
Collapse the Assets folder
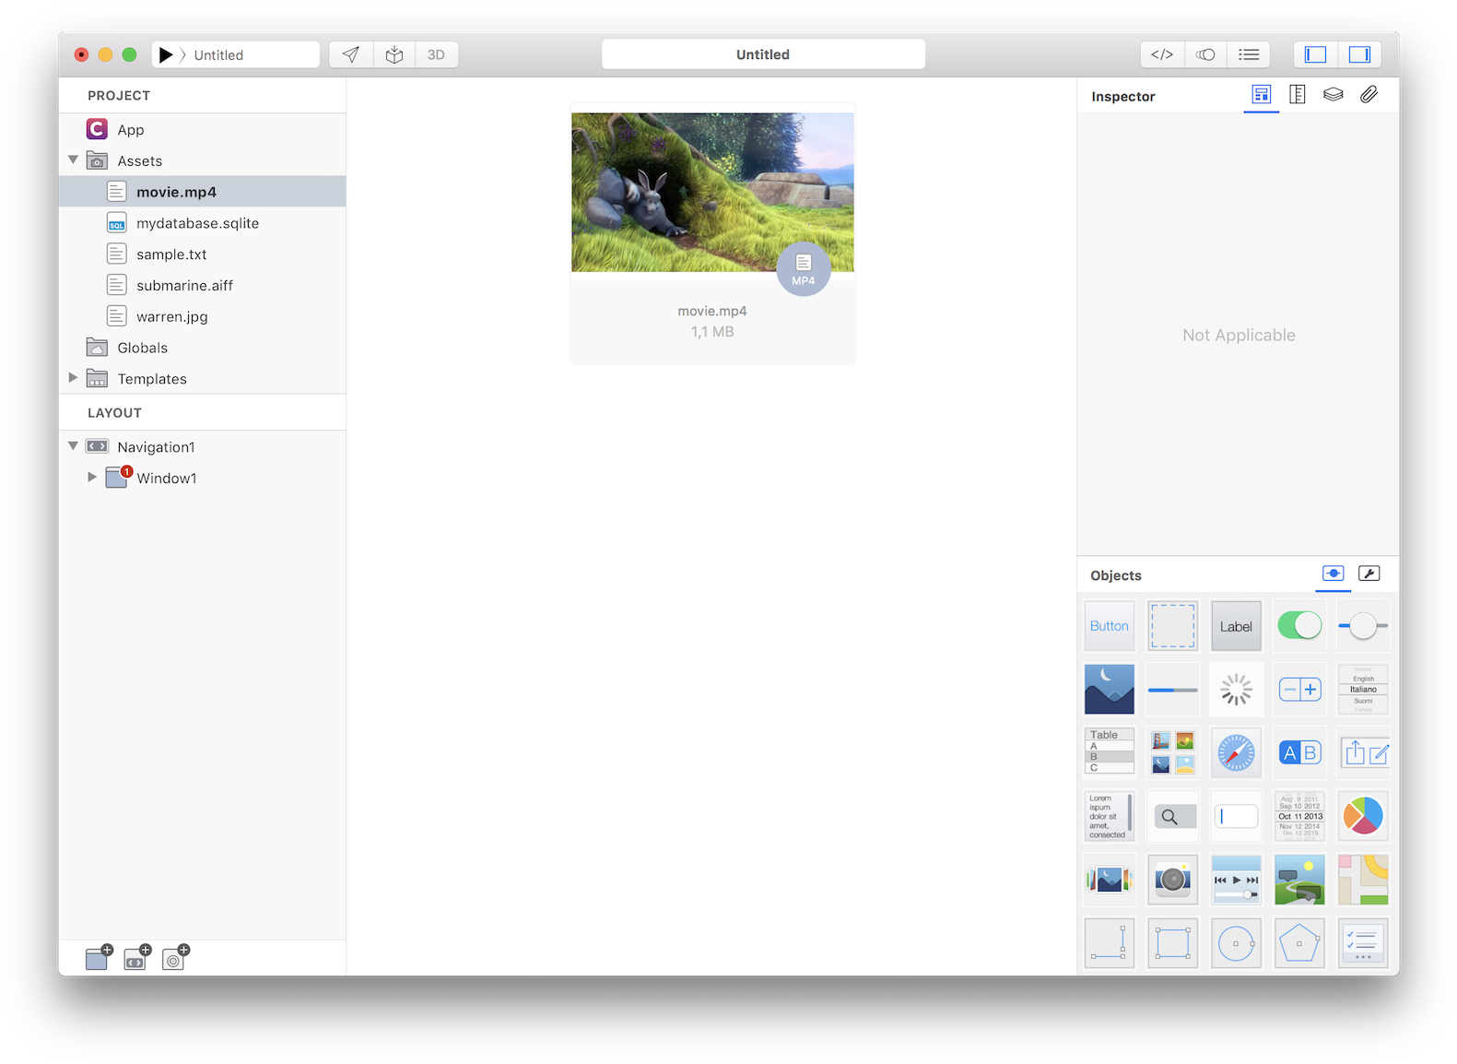click(73, 160)
